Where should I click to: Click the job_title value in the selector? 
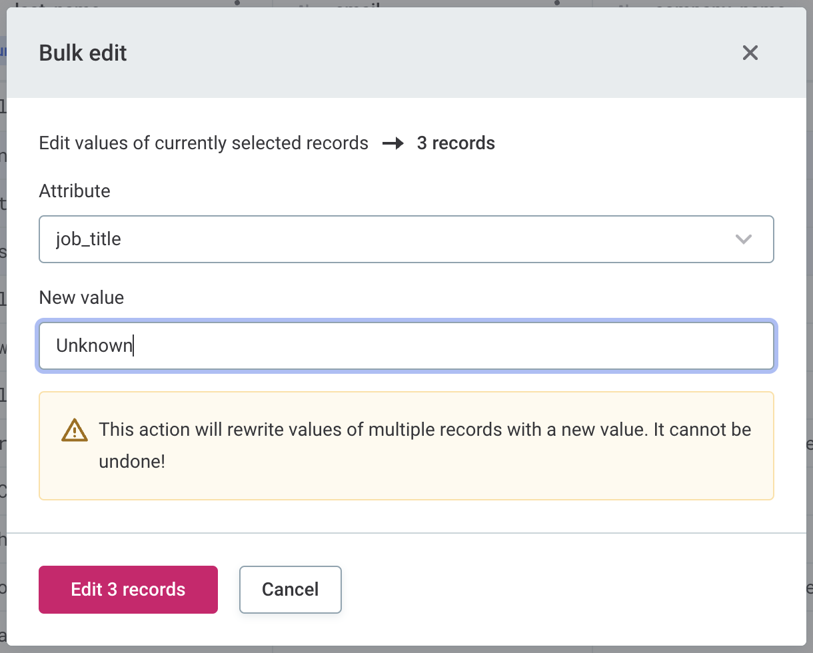89,239
